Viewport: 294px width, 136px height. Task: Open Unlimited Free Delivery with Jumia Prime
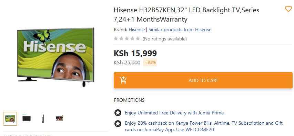[x=174, y=113]
